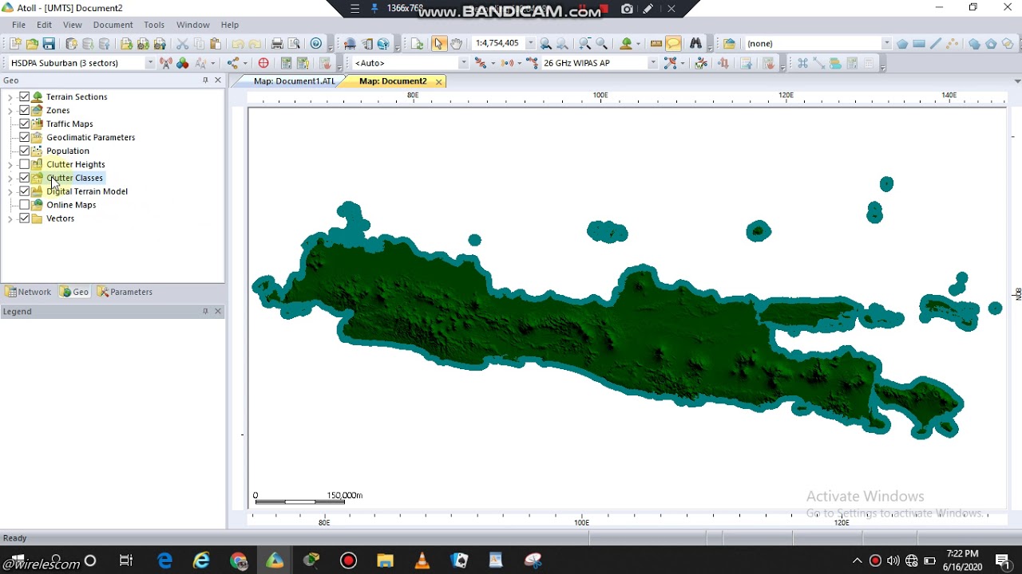Open the <Auto> dropdown
This screenshot has height=574, width=1022.
(463, 63)
